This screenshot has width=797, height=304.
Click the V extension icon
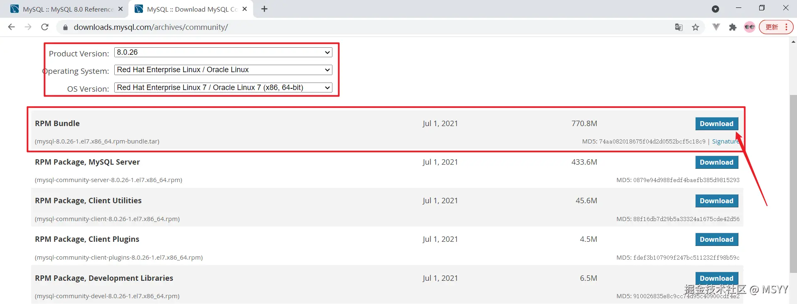pyautogui.click(x=716, y=27)
